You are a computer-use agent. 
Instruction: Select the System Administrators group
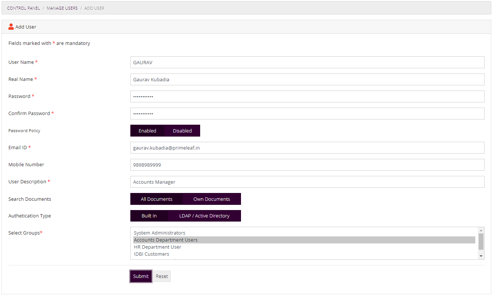point(160,233)
